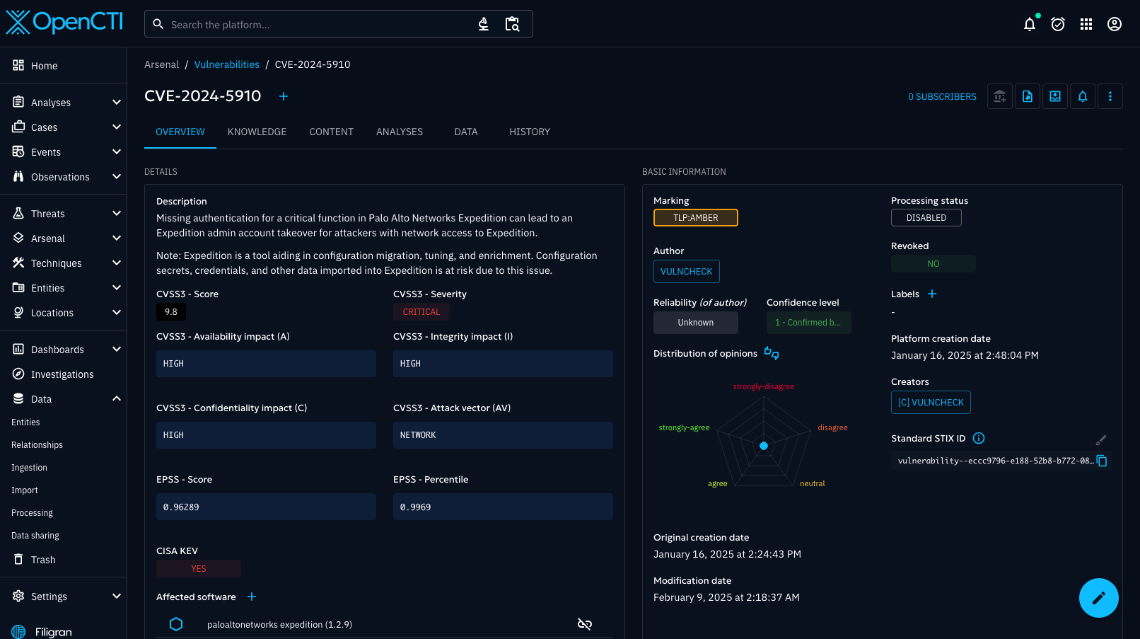The image size is (1140, 639).
Task: Open the HISTORY tab
Action: (x=529, y=132)
